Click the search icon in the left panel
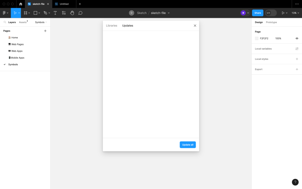This screenshot has height=189, width=302. 5,22
